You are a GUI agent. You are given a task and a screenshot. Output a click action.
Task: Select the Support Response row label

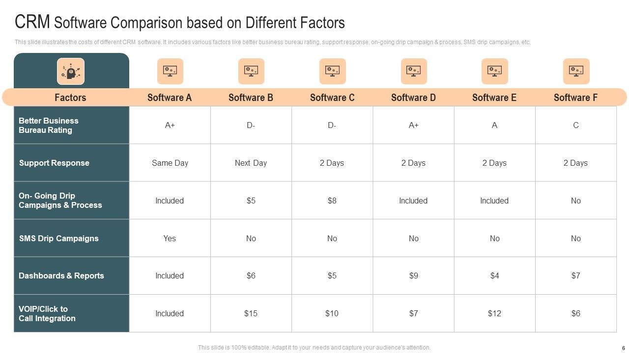coord(54,163)
